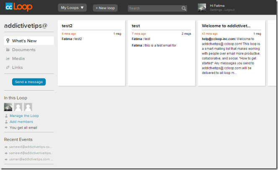Open the sameed@addictivetivetips... recent event
The height and width of the screenshot is (170, 278).
click(31, 153)
